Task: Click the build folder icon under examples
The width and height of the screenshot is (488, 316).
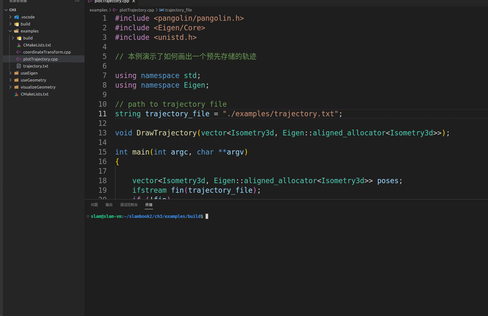Action: coord(19,38)
